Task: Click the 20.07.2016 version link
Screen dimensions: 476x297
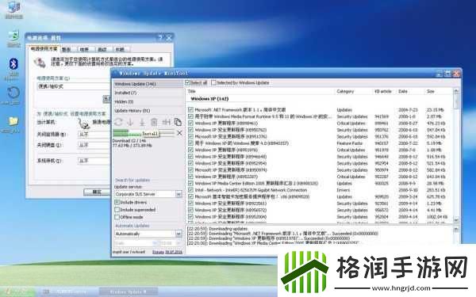Action: pyautogui.click(x=174, y=252)
